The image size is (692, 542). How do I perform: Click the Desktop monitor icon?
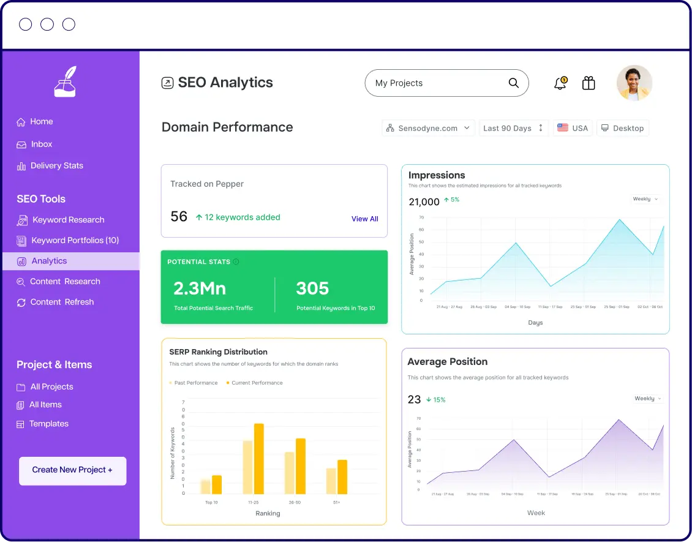pyautogui.click(x=605, y=128)
